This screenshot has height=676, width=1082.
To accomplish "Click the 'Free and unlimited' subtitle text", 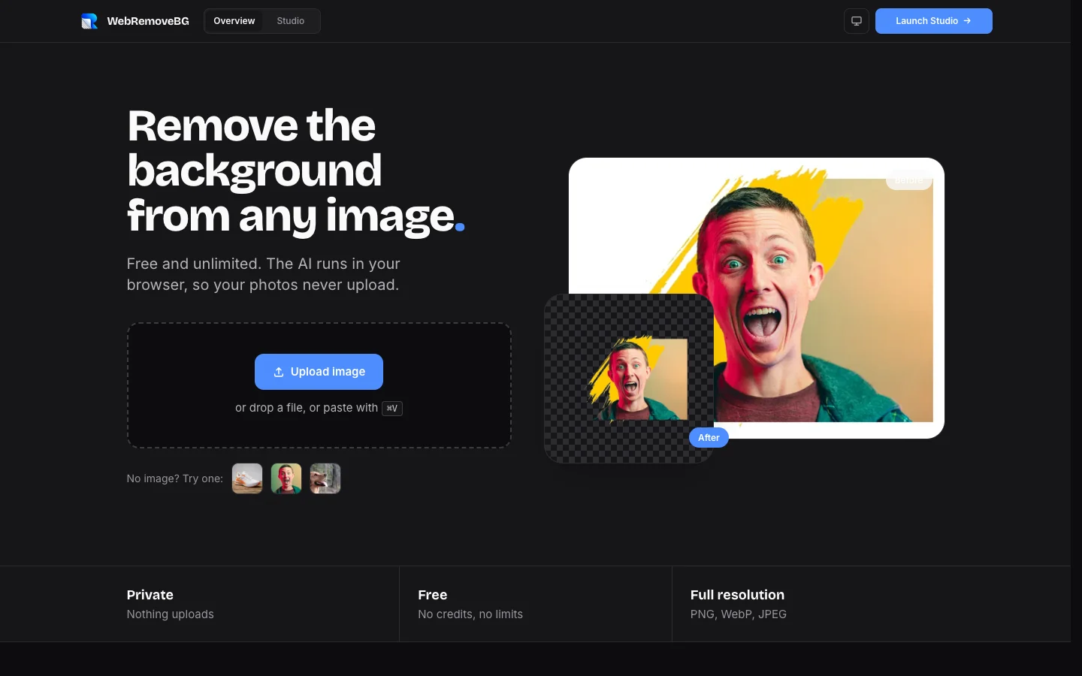I will (x=263, y=274).
